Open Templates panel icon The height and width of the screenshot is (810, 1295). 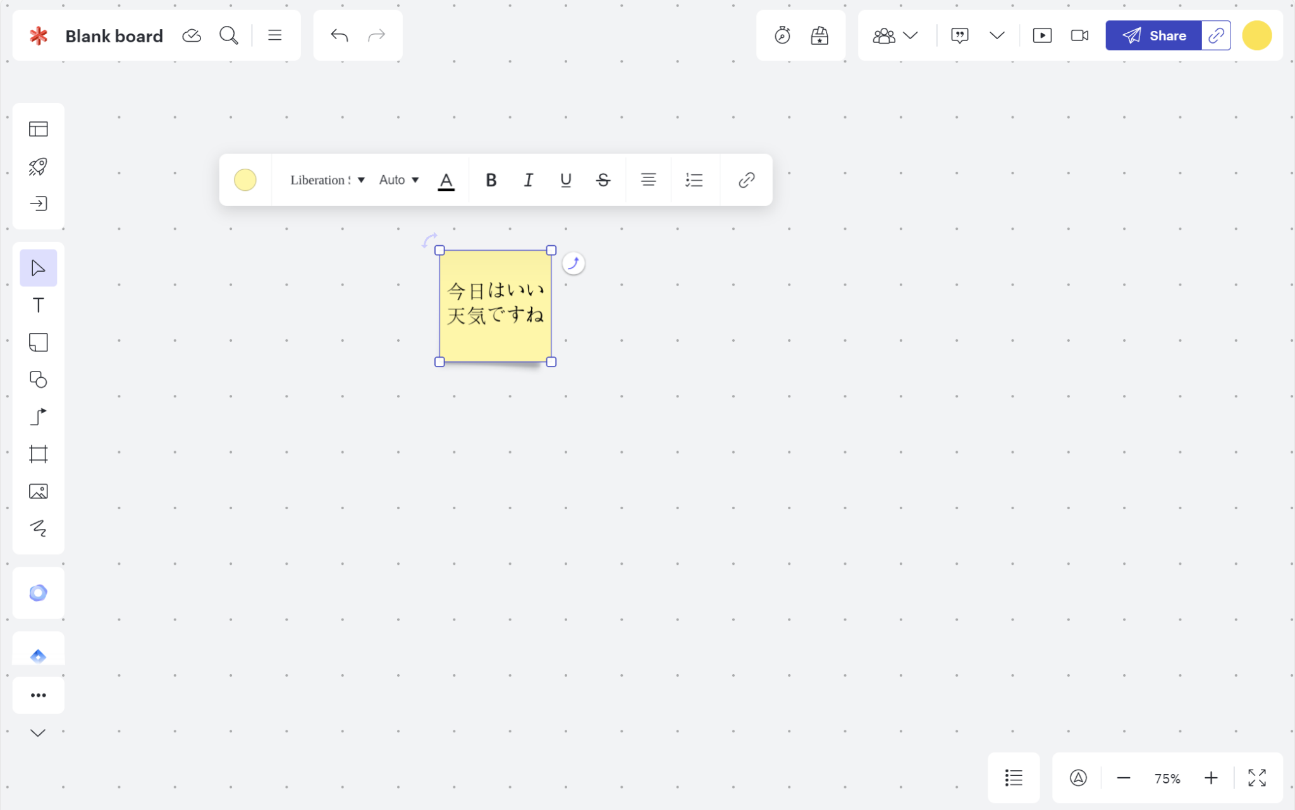point(38,130)
